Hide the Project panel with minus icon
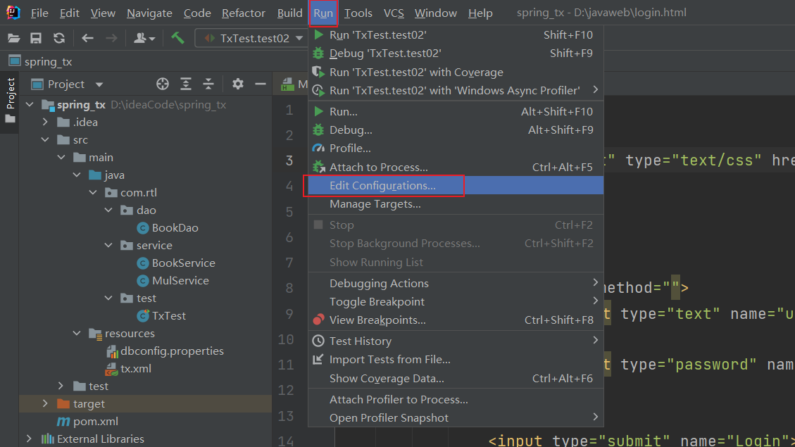This screenshot has height=447, width=795. (x=260, y=84)
